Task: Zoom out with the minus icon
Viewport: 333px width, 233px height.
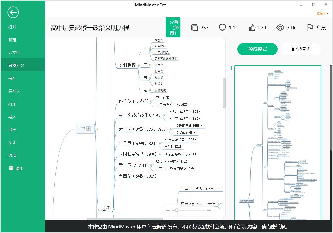Action: point(168,210)
